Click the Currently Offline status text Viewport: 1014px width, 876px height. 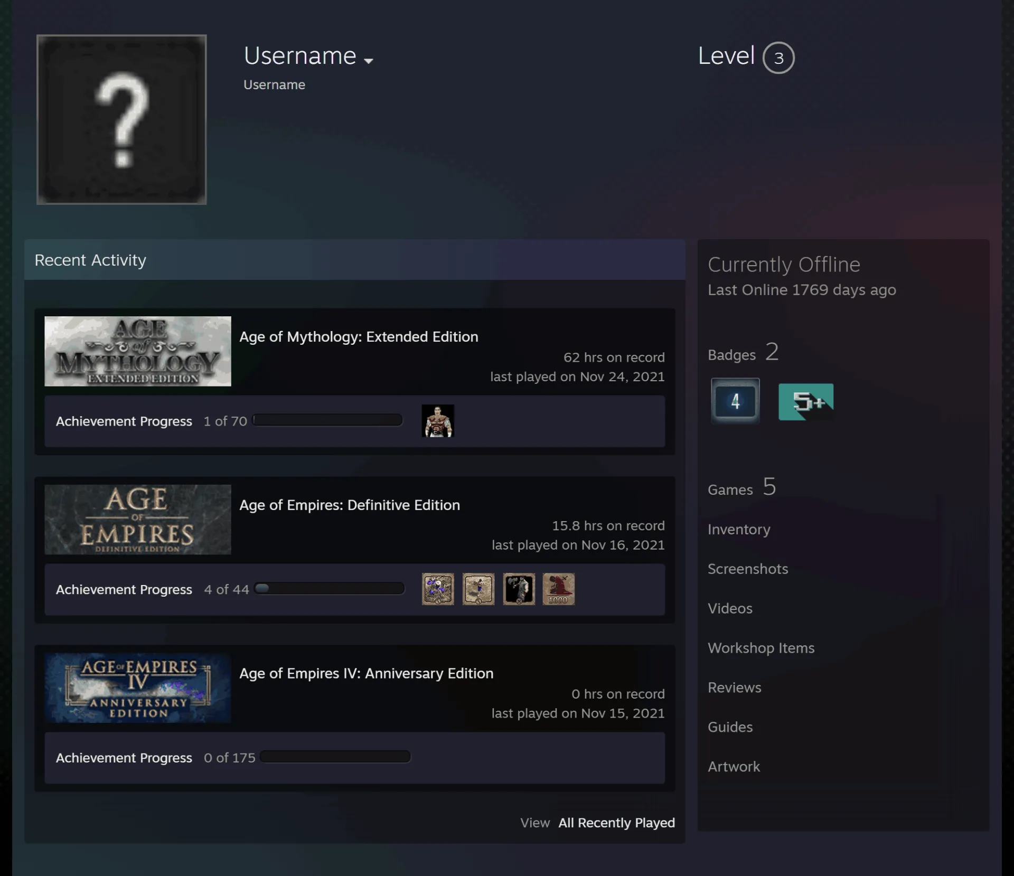784,265
